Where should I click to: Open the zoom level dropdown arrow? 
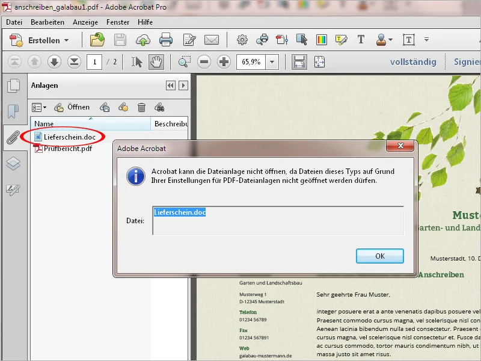point(272,62)
